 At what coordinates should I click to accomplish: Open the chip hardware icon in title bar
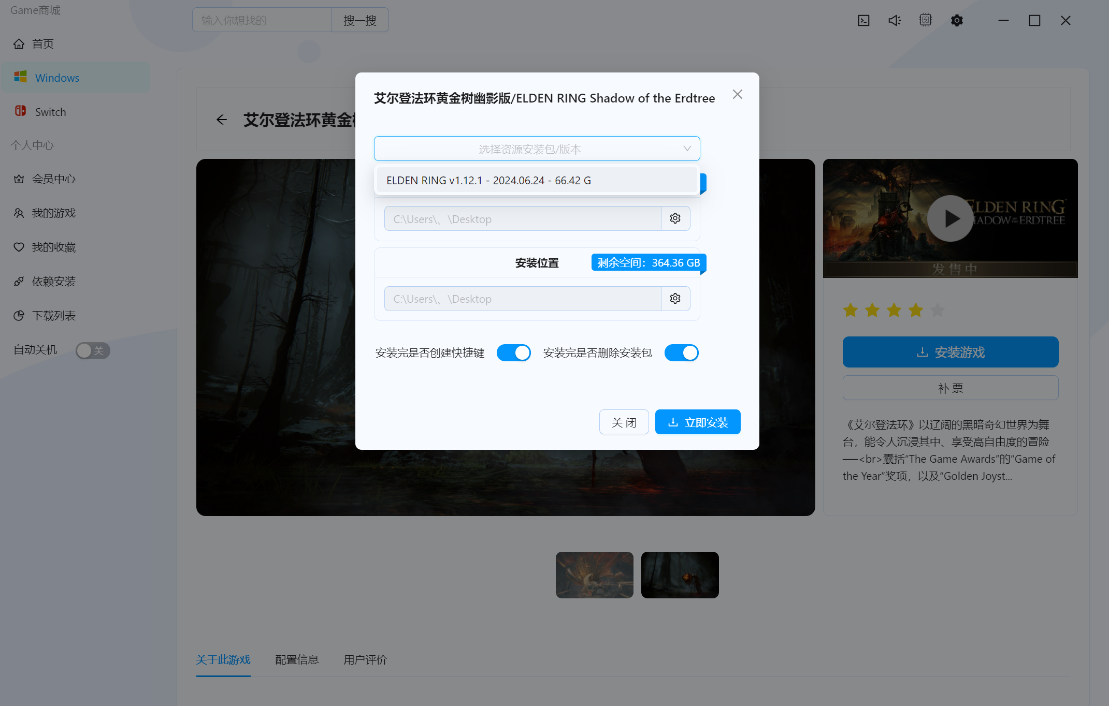point(926,21)
